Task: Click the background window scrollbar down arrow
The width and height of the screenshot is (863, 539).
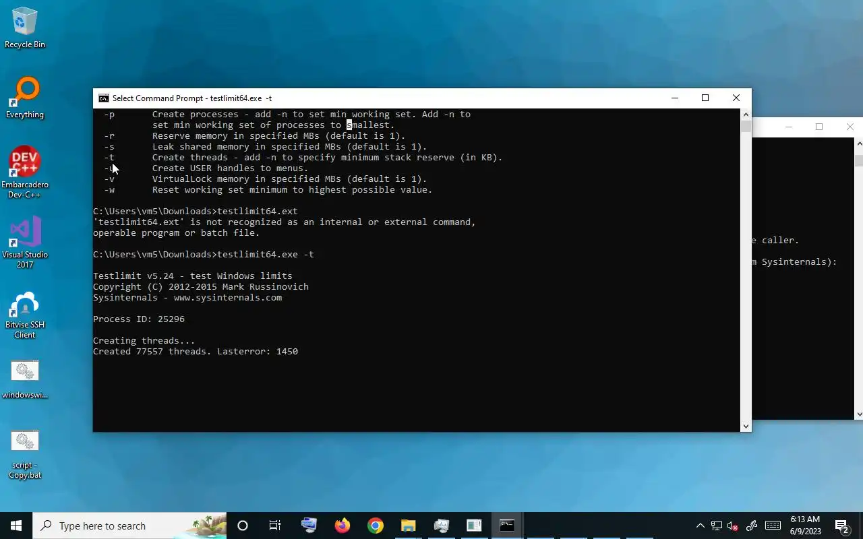Action: pos(859,414)
